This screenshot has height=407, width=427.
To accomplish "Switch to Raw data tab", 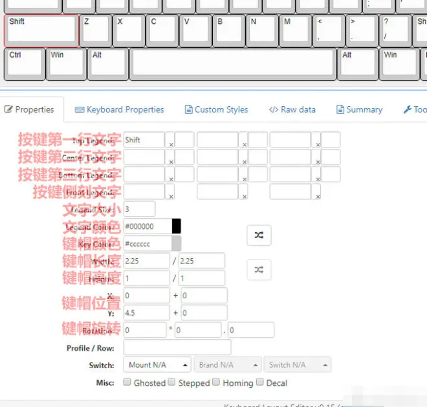I will 292,109.
